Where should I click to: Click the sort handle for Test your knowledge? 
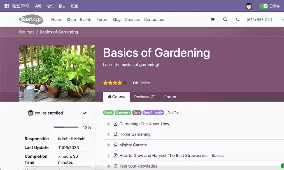tap(109, 166)
